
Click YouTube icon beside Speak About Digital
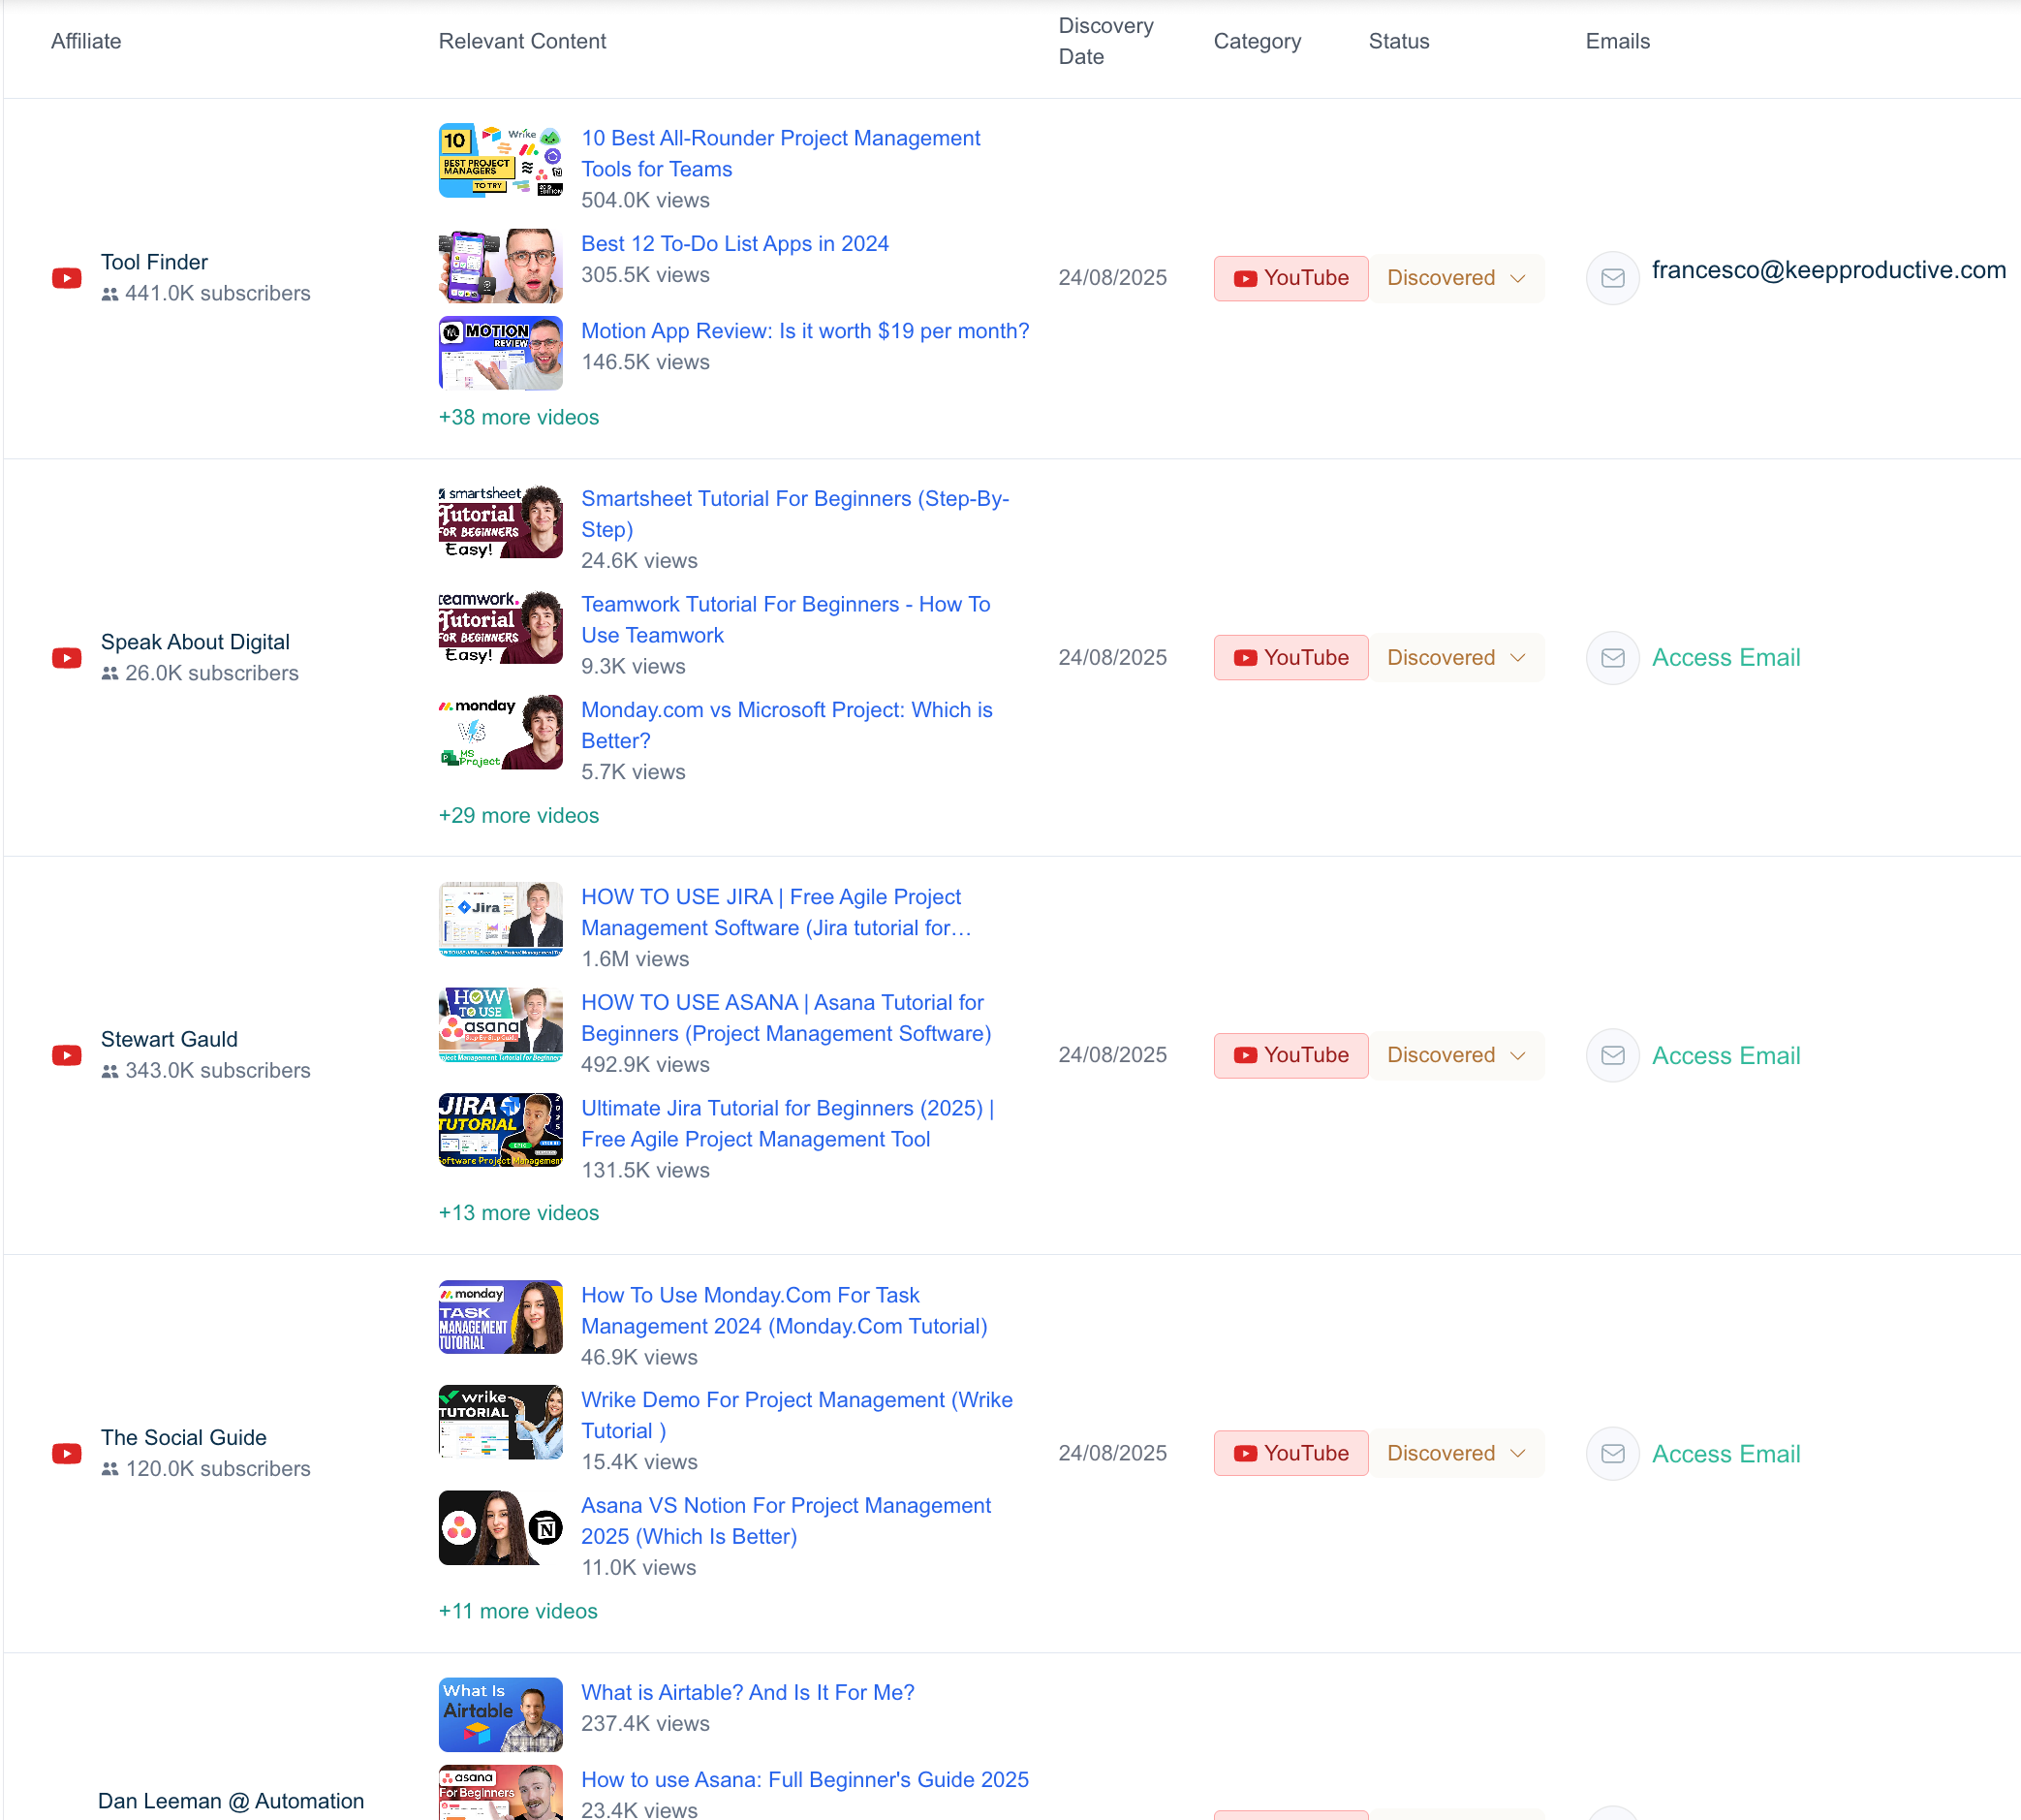(x=67, y=658)
